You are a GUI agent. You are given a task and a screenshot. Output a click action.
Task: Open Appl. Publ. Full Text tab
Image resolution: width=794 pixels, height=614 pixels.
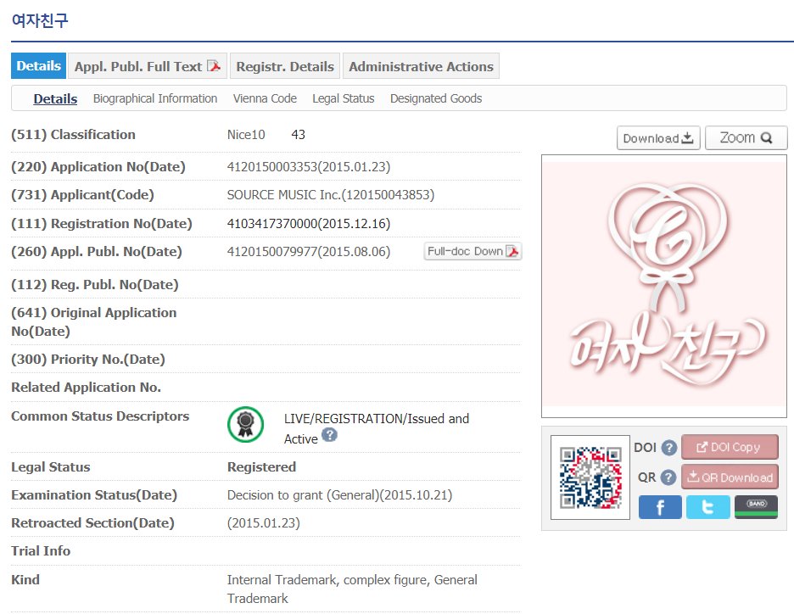tap(148, 66)
